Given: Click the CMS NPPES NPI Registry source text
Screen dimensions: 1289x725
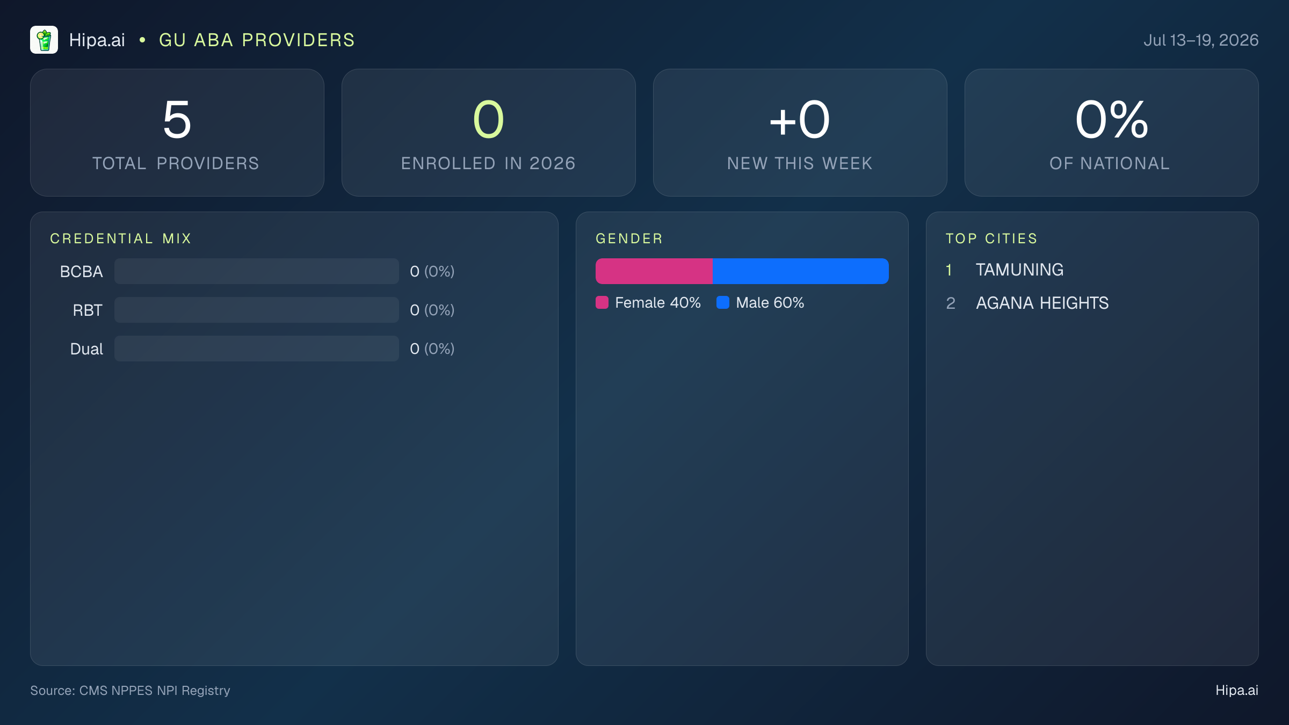Looking at the screenshot, I should coord(155,690).
